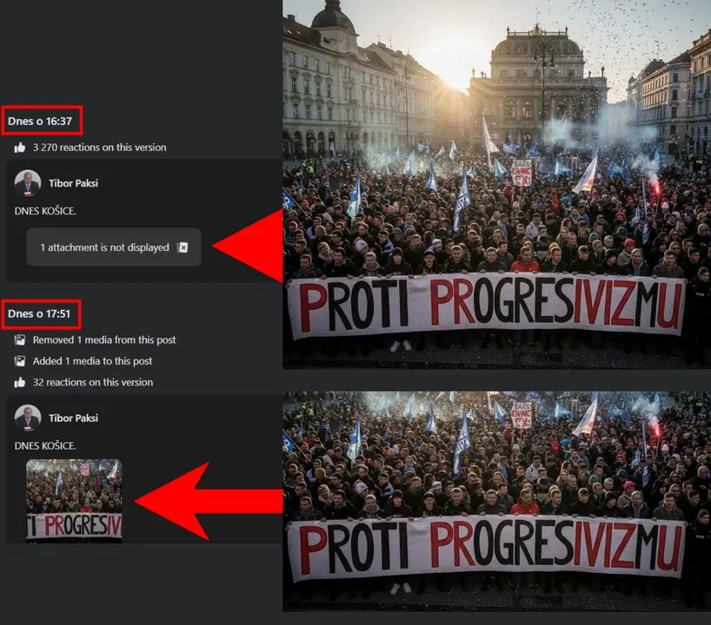This screenshot has height=625, width=711.
Task: Open Tibor Paksi's avatar in the 16:37 version
Action: click(28, 183)
